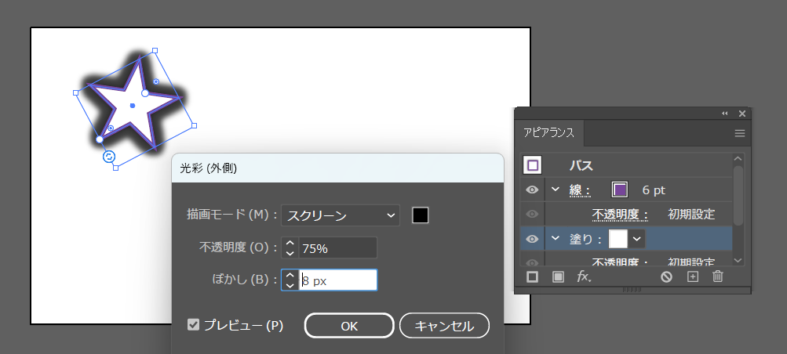This screenshot has height=354, width=787.
Task: Collapse the Appearance panel with double-arrow icon
Action: 724,114
